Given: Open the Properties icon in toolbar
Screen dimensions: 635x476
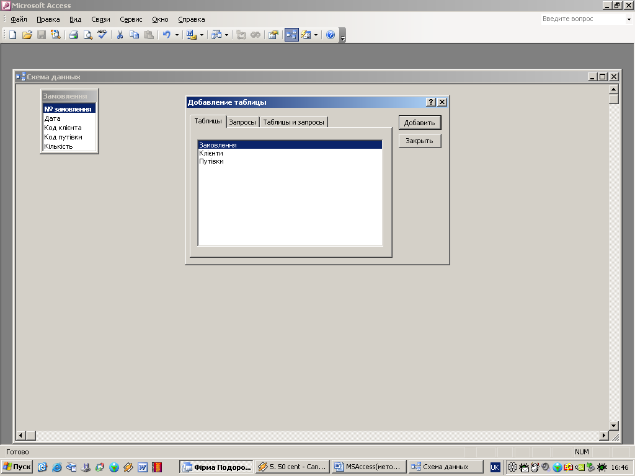Looking at the screenshot, I should tap(273, 35).
